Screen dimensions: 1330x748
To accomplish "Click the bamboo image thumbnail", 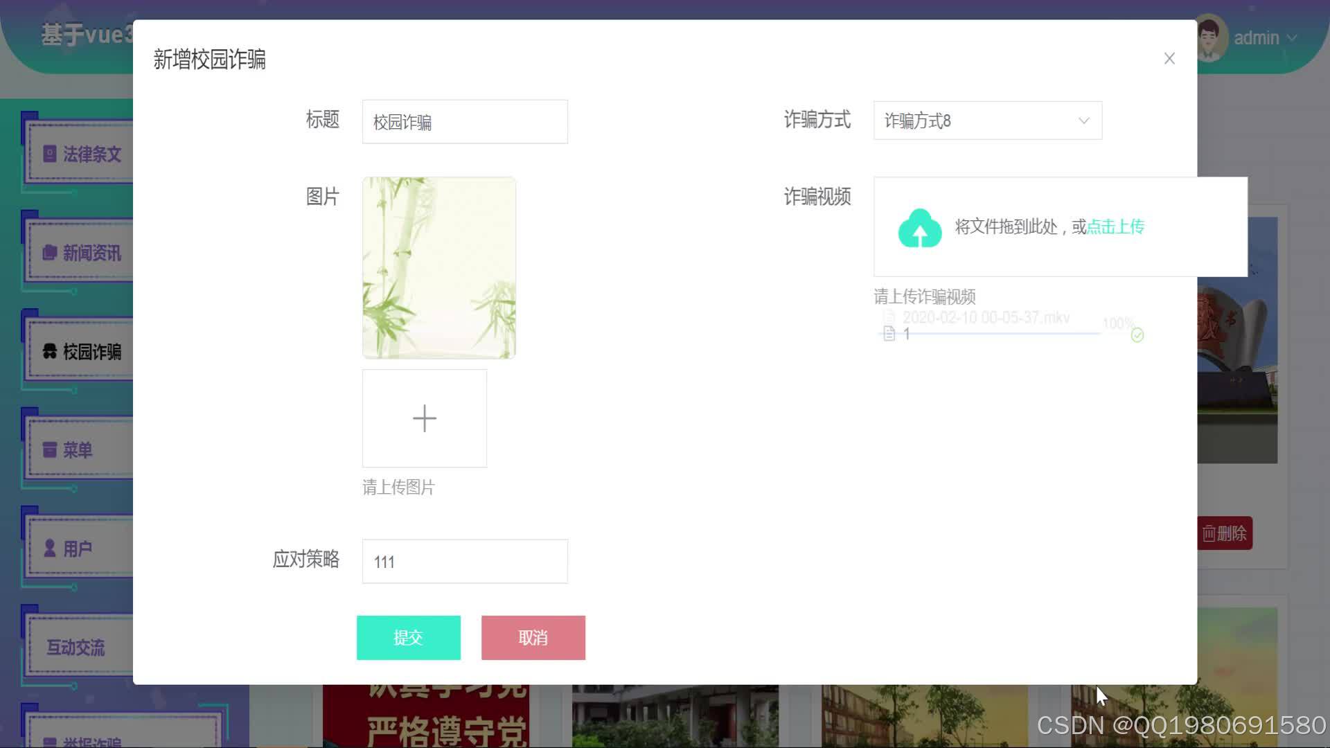I will click(x=438, y=267).
